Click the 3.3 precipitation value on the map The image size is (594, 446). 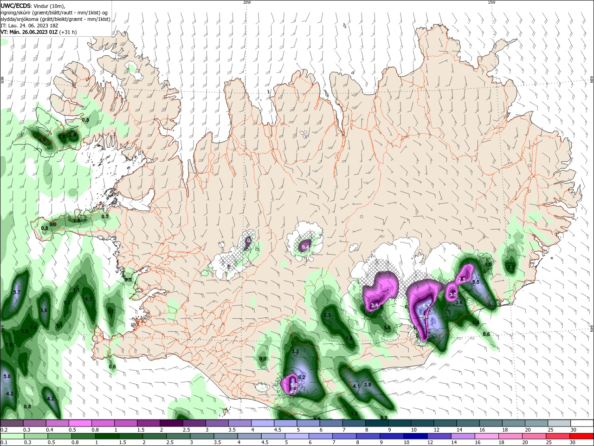[295, 351]
